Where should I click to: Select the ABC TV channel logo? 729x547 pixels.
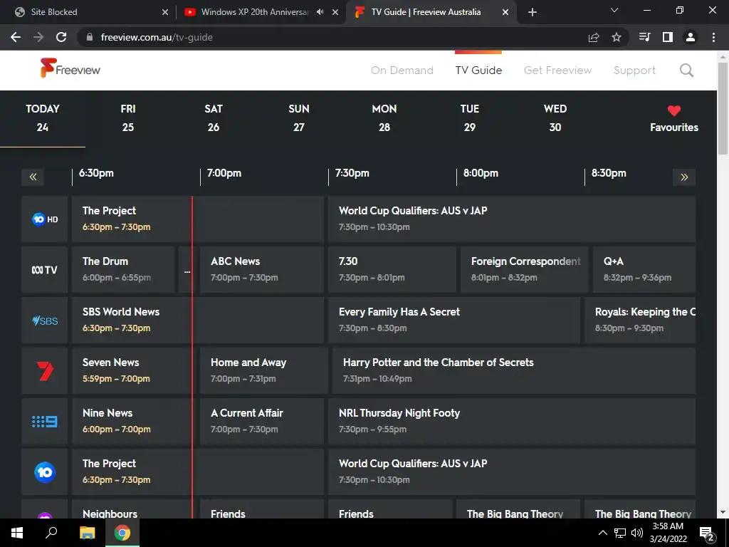(45, 270)
